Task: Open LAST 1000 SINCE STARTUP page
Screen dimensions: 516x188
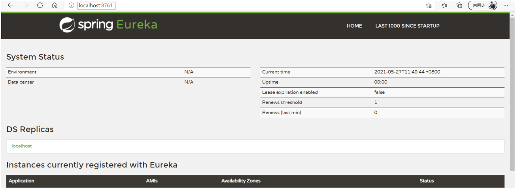Action: pos(407,26)
